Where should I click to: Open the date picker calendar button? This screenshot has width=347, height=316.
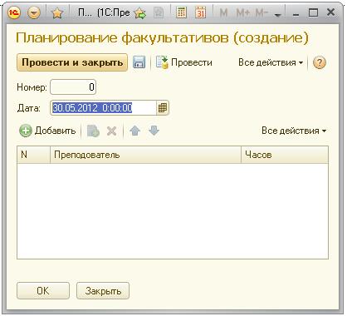coord(163,108)
